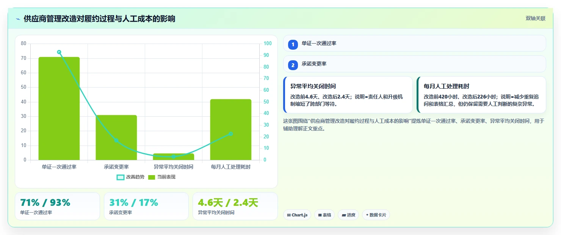
Task: Click the 每月人工处理耗时 green bar
Action: click(x=231, y=130)
